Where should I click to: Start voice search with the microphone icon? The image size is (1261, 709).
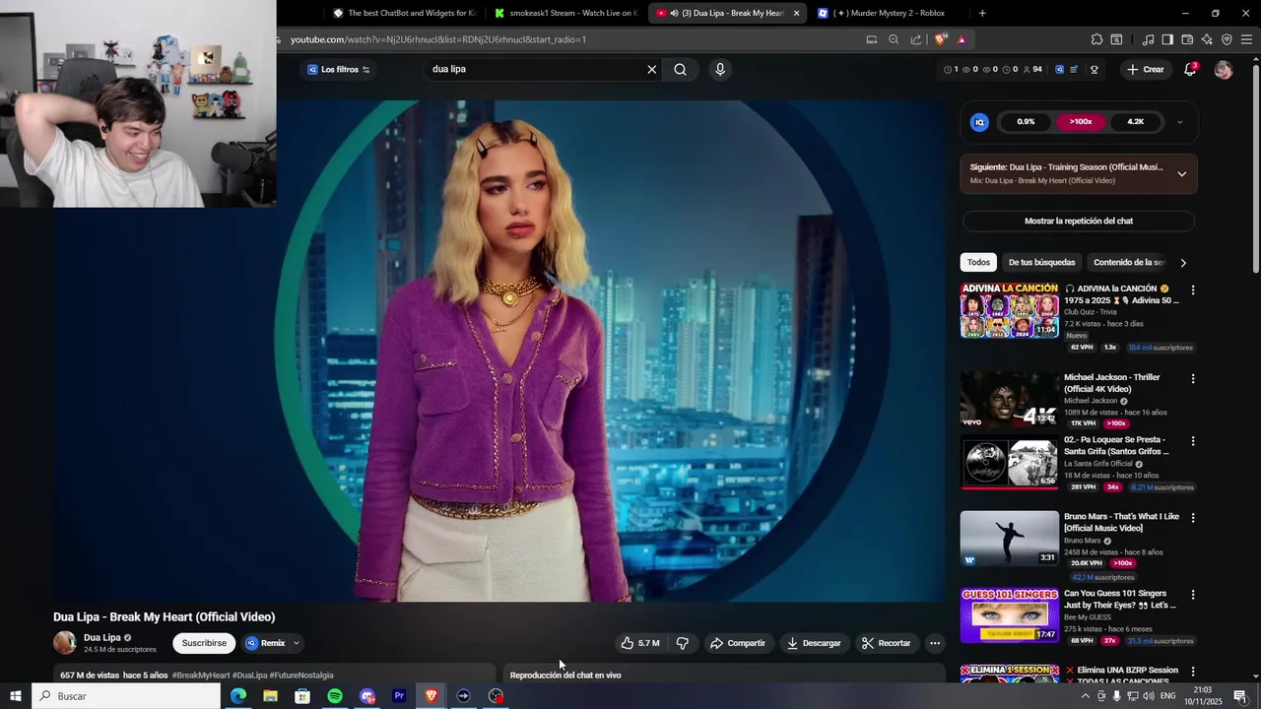(720, 70)
